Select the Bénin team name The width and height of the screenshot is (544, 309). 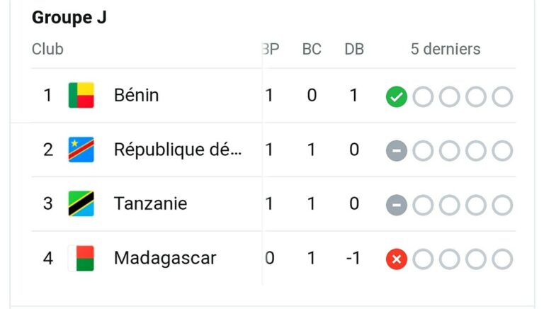pyautogui.click(x=136, y=95)
